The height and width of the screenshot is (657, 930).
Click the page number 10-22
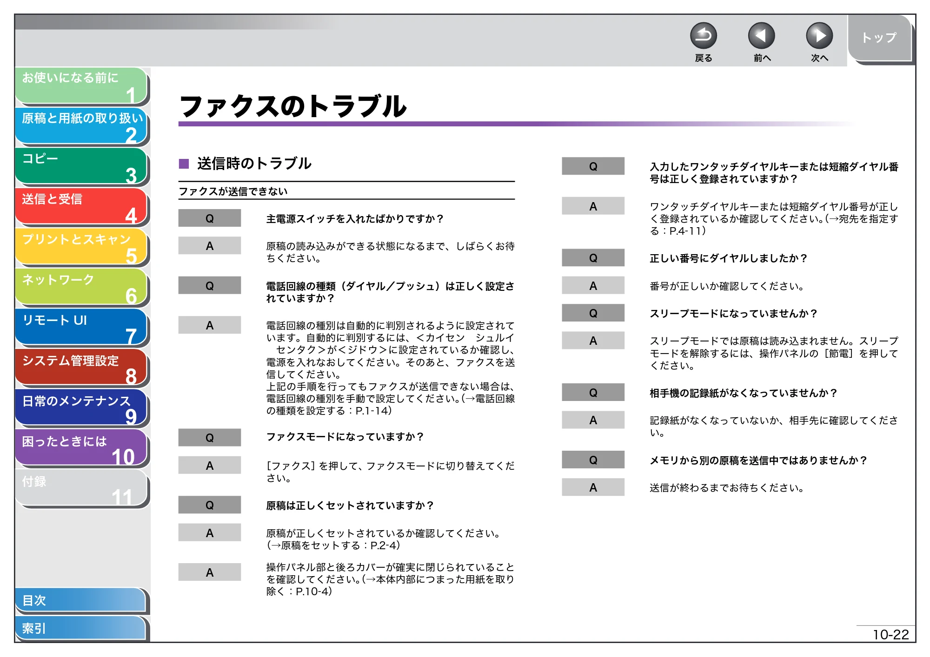click(x=890, y=635)
